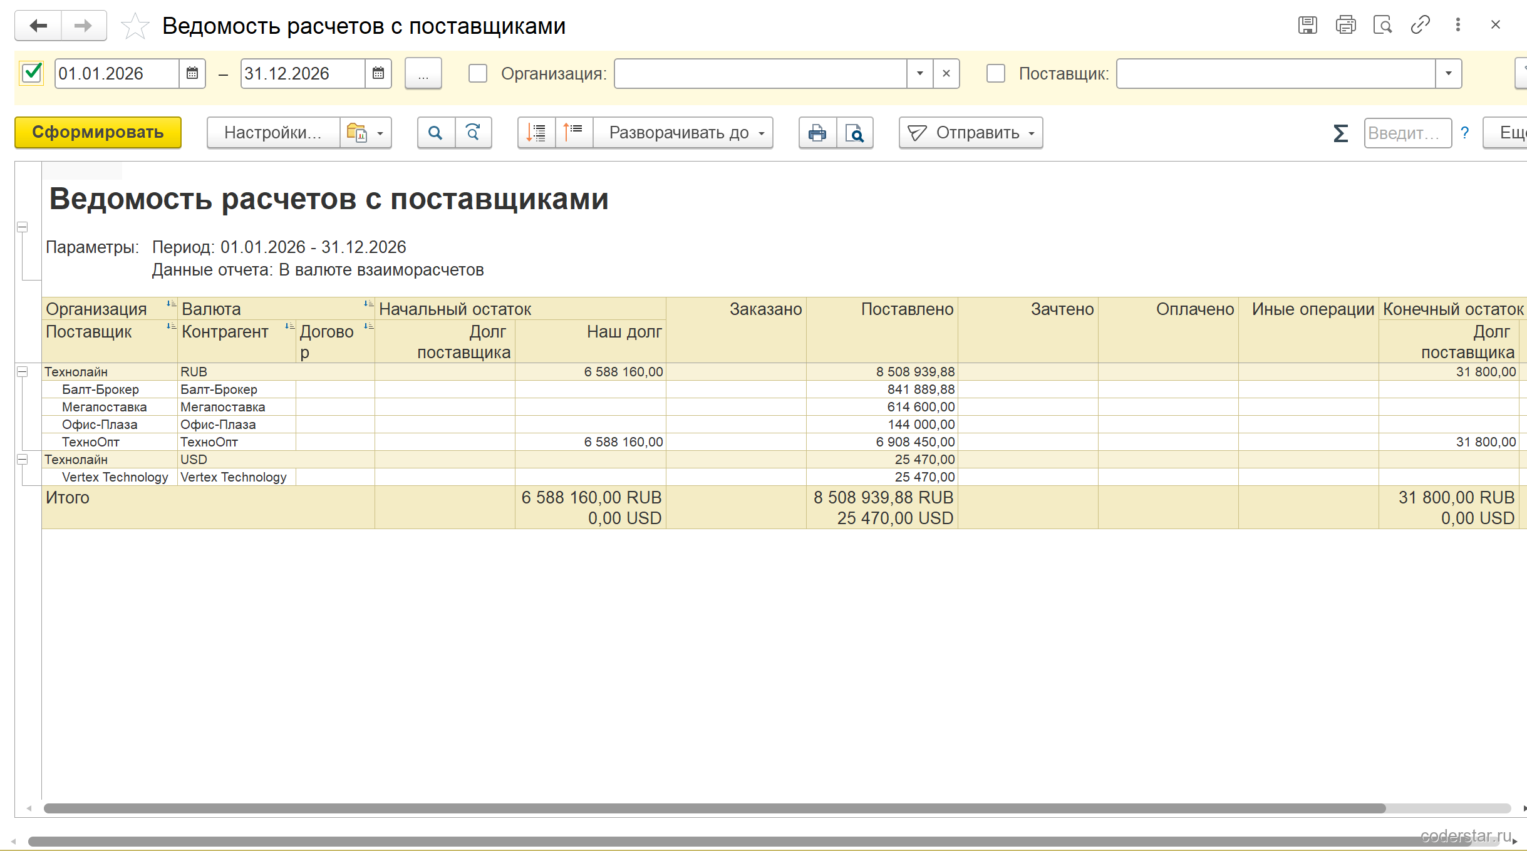The width and height of the screenshot is (1527, 851).
Task: Click the value 841 889,88
Action: tap(921, 389)
